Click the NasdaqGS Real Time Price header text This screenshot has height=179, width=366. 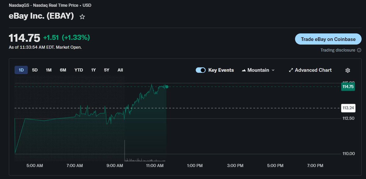[50, 5]
